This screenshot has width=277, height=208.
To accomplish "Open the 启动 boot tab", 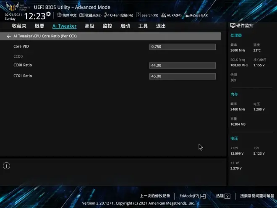I will point(125,26).
